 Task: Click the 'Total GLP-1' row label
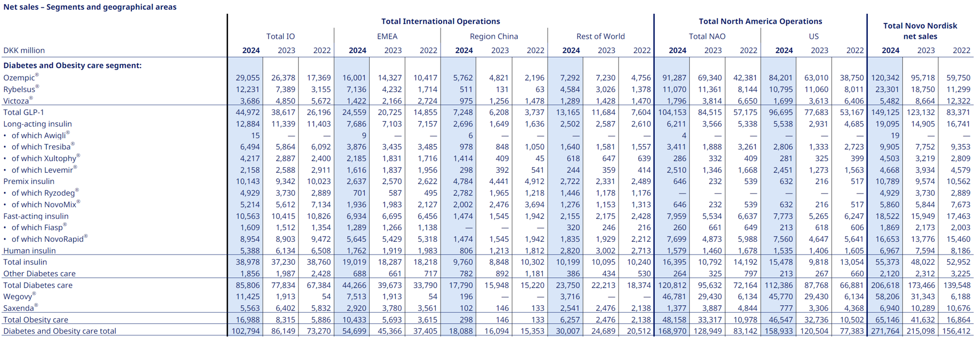tap(24, 112)
